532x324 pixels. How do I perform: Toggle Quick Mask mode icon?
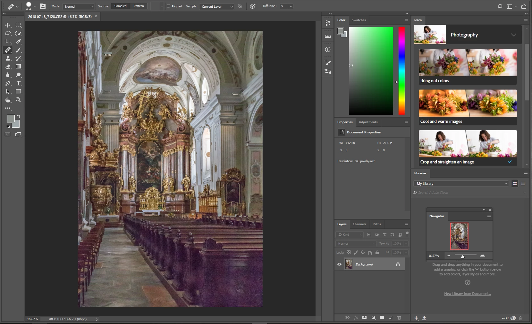pos(8,134)
